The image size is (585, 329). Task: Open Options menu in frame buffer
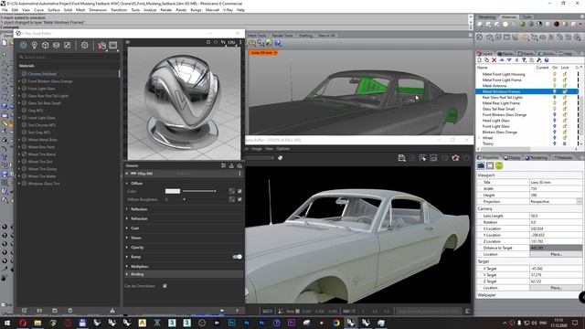(282, 149)
